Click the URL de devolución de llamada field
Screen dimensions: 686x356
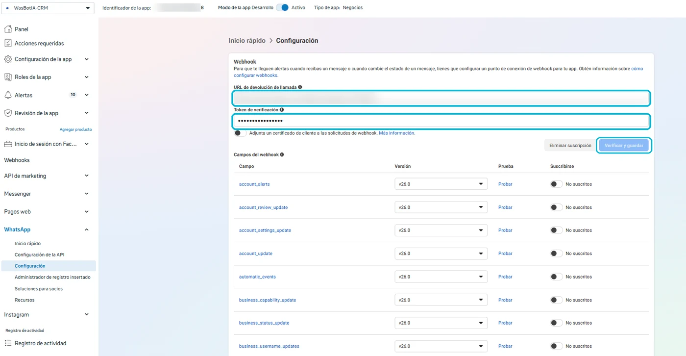[x=441, y=98]
